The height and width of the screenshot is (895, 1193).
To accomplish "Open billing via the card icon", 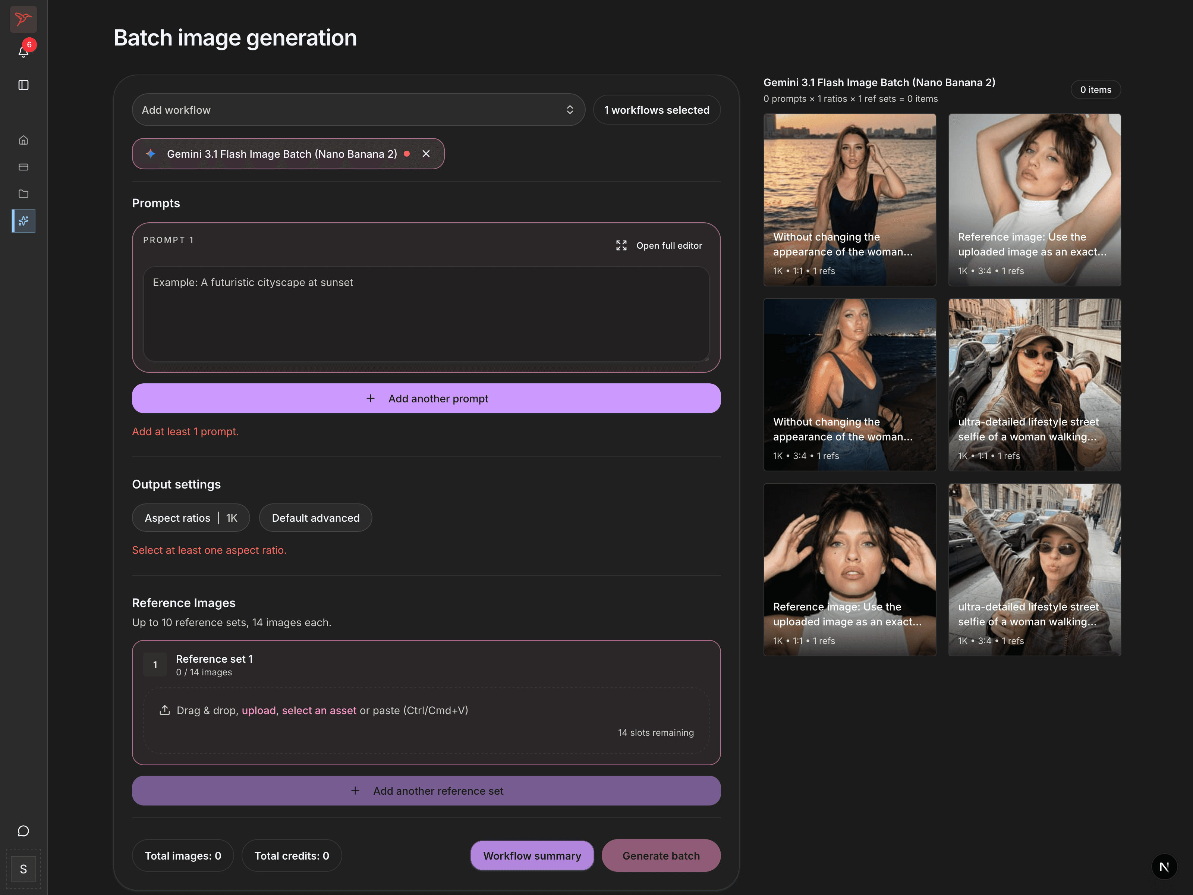I will (23, 167).
